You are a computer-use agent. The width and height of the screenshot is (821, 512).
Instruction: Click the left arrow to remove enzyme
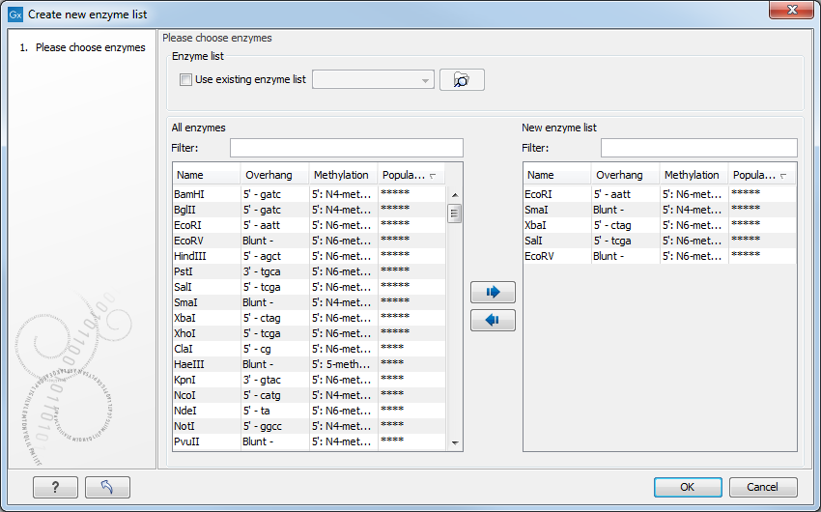(x=493, y=321)
